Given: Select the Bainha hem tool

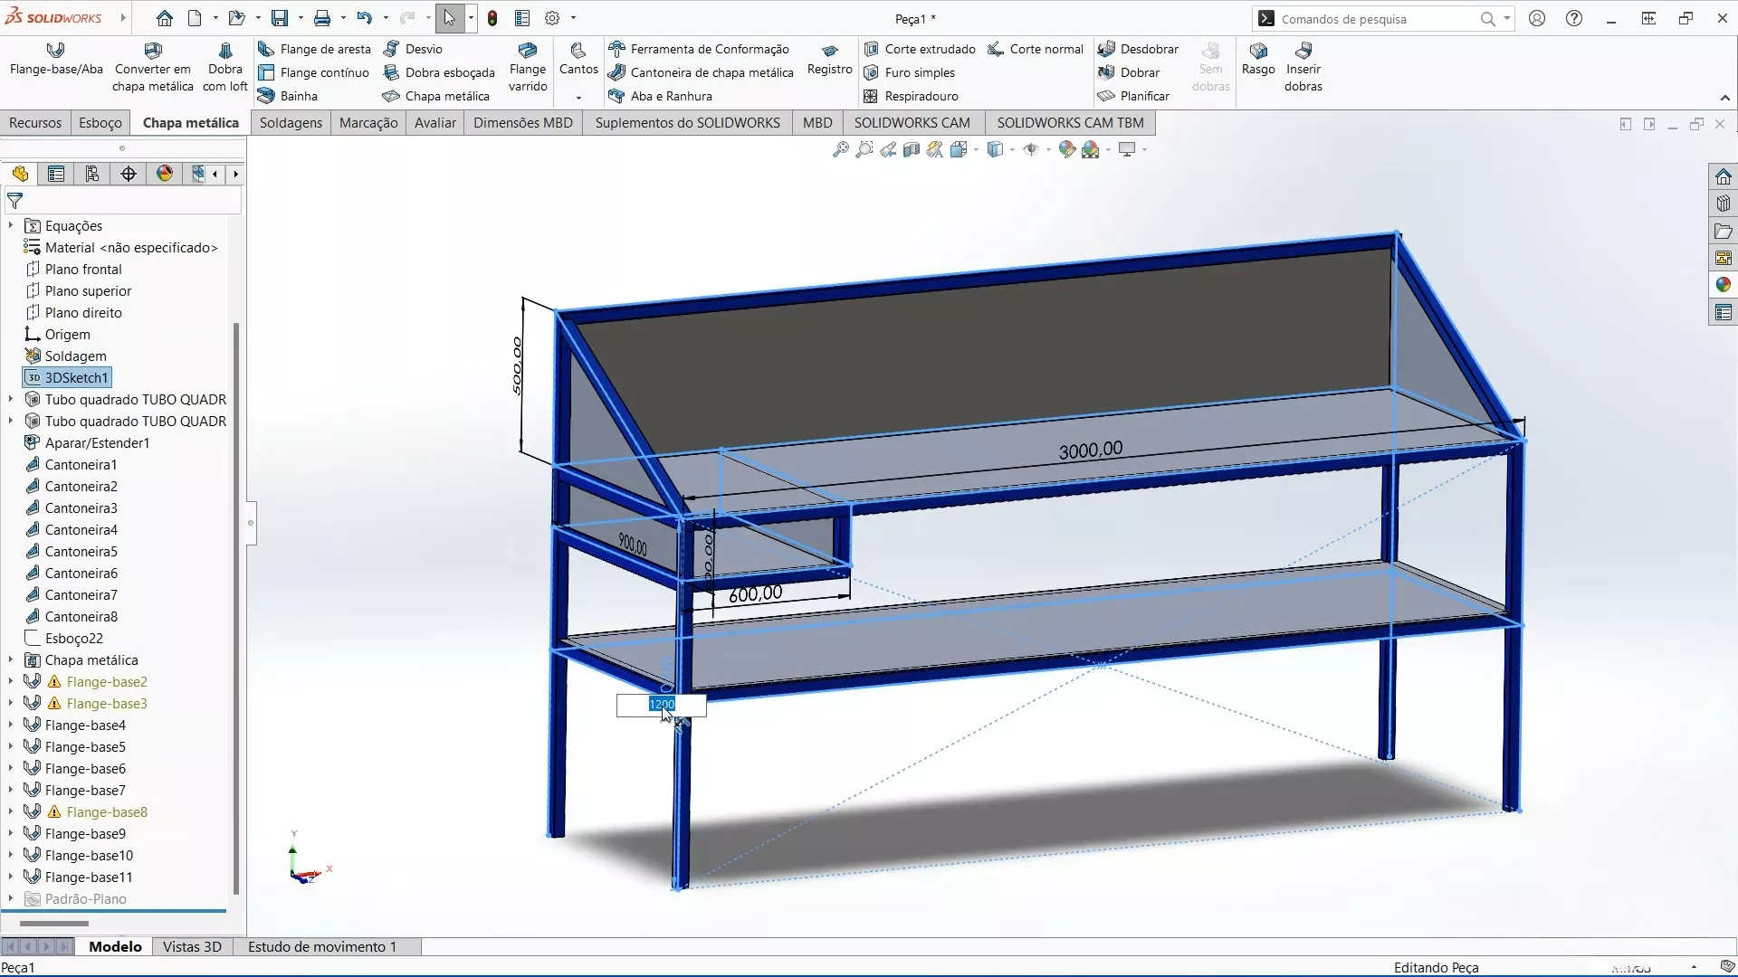Looking at the screenshot, I should 288,96.
